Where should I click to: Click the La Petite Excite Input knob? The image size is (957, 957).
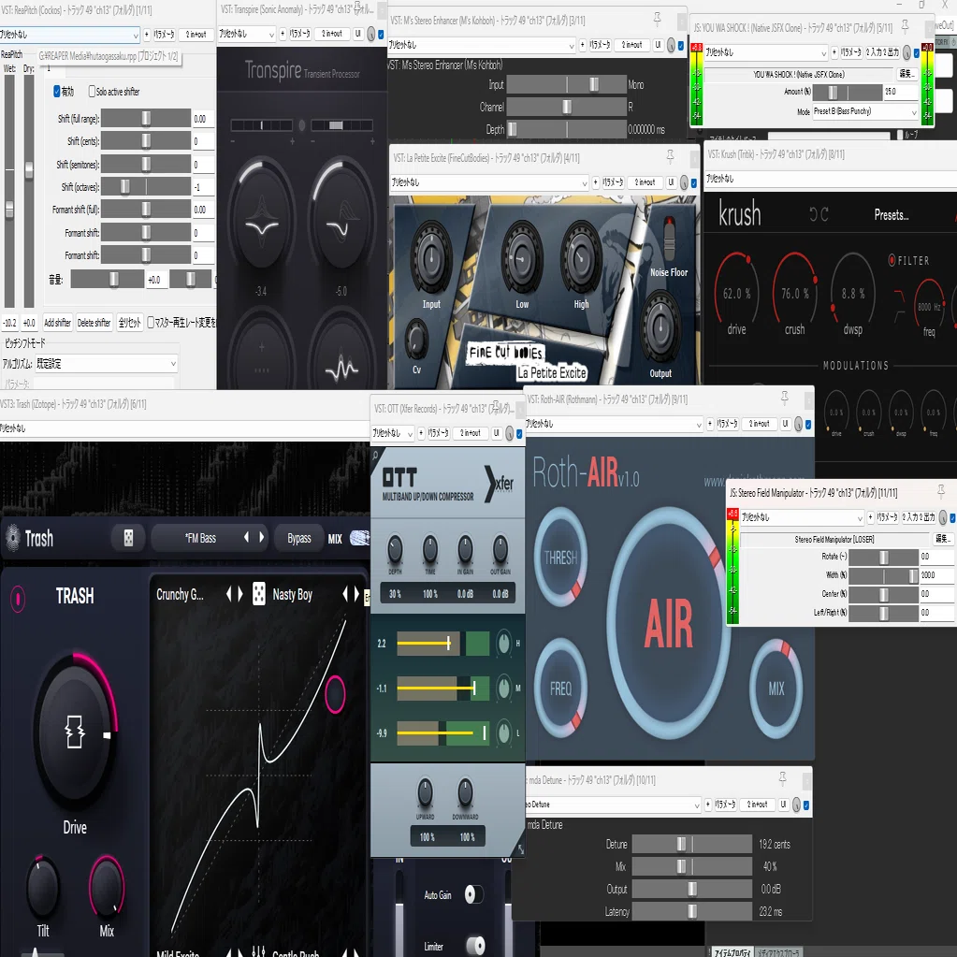(431, 257)
